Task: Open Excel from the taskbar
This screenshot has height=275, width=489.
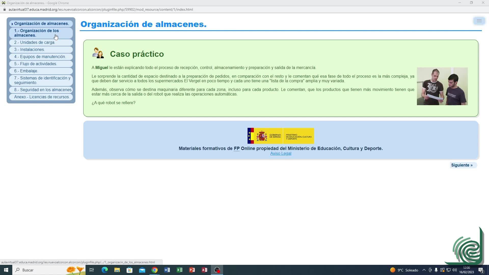Action: (180, 270)
